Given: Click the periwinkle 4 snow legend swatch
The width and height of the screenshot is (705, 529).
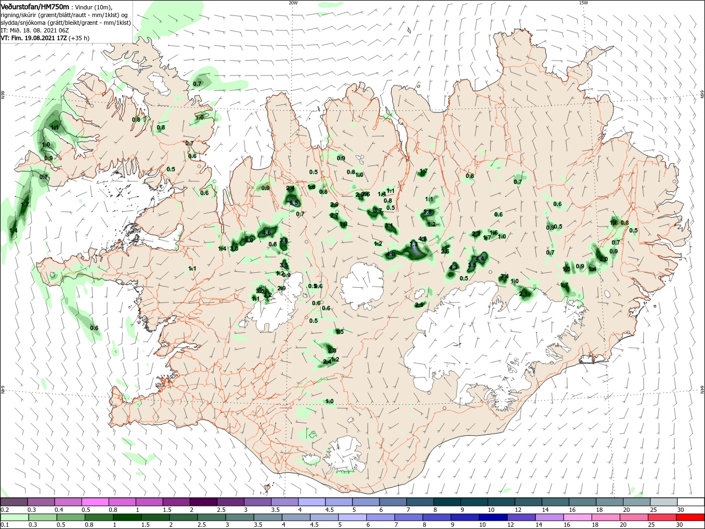Looking at the screenshot, I should [311, 502].
